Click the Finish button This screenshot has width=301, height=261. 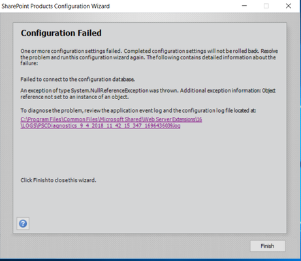(x=268, y=246)
